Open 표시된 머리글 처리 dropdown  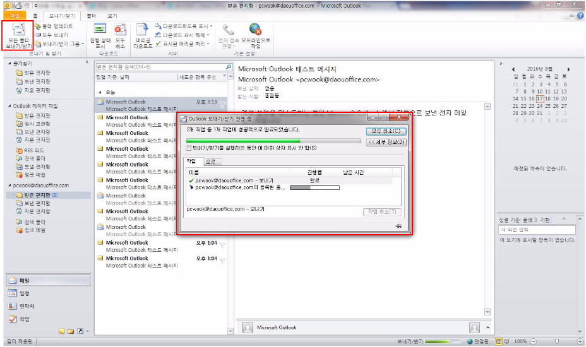click(182, 44)
